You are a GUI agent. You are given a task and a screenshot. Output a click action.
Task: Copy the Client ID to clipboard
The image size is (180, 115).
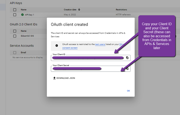pyautogui.click(x=127, y=58)
